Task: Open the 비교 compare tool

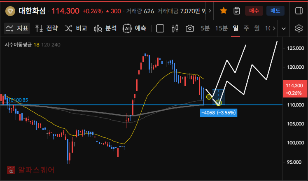Action: click(x=76, y=28)
